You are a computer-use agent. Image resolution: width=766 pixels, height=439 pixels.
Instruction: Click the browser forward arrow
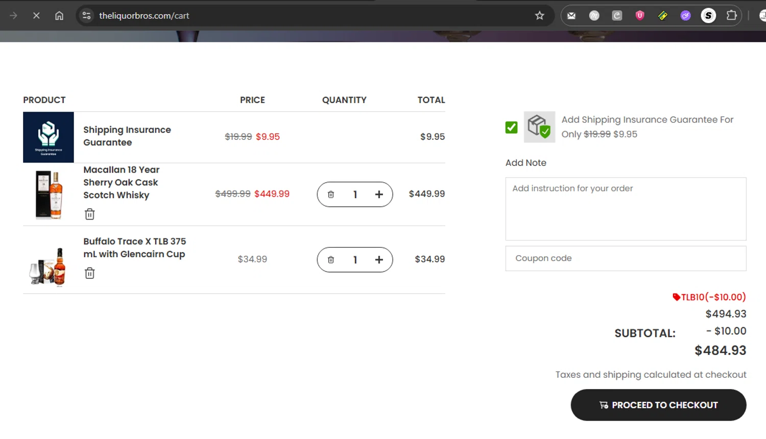click(x=13, y=16)
